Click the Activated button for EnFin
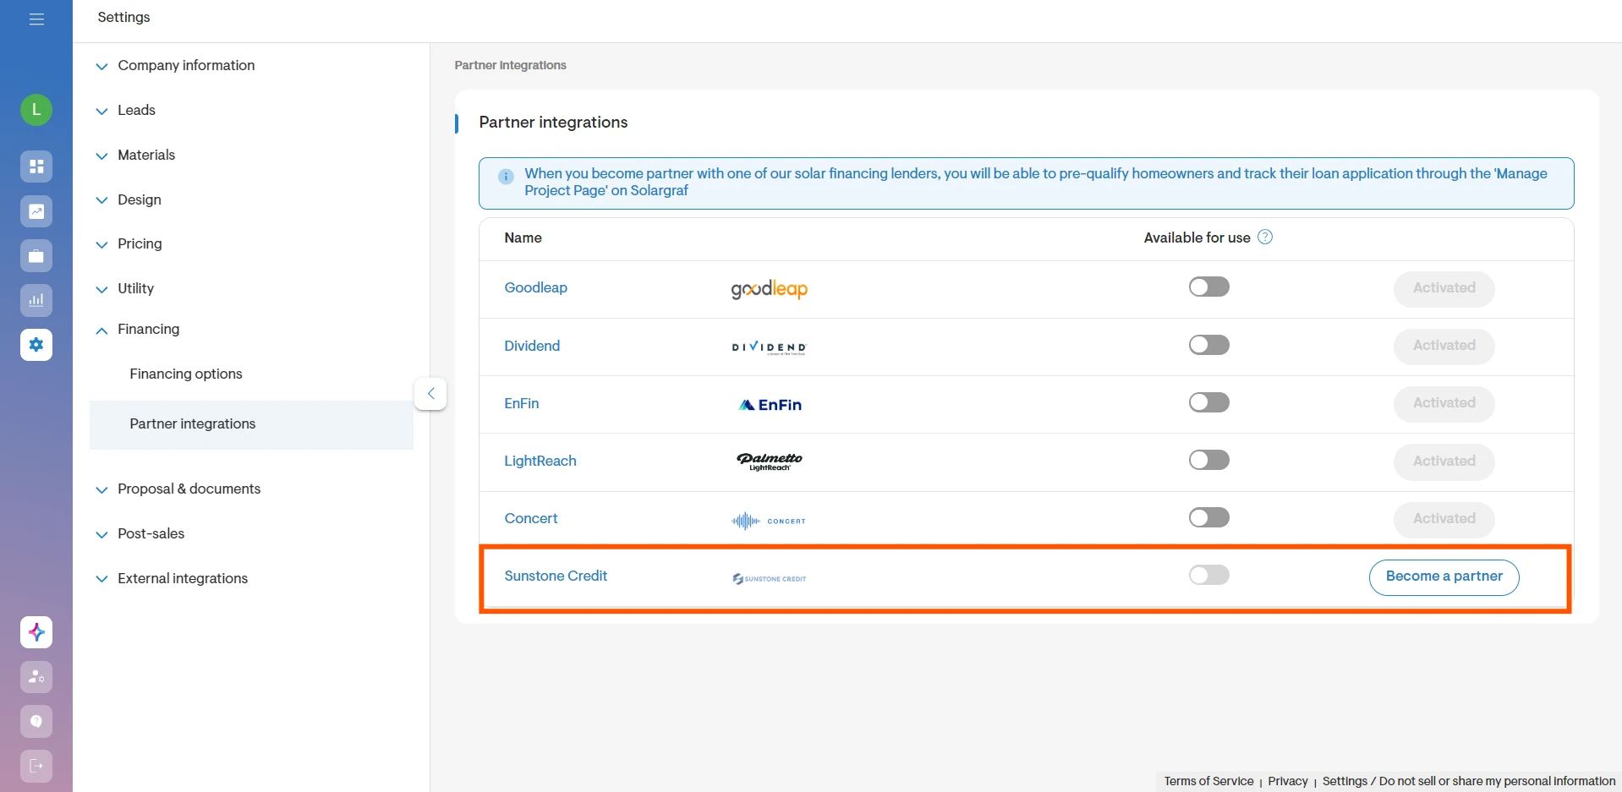The width and height of the screenshot is (1622, 792). click(x=1444, y=403)
